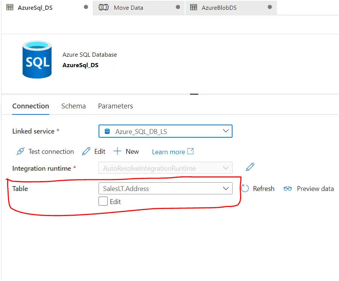
Task: Click the large Azure SQL Database icon
Action: pos(37,60)
